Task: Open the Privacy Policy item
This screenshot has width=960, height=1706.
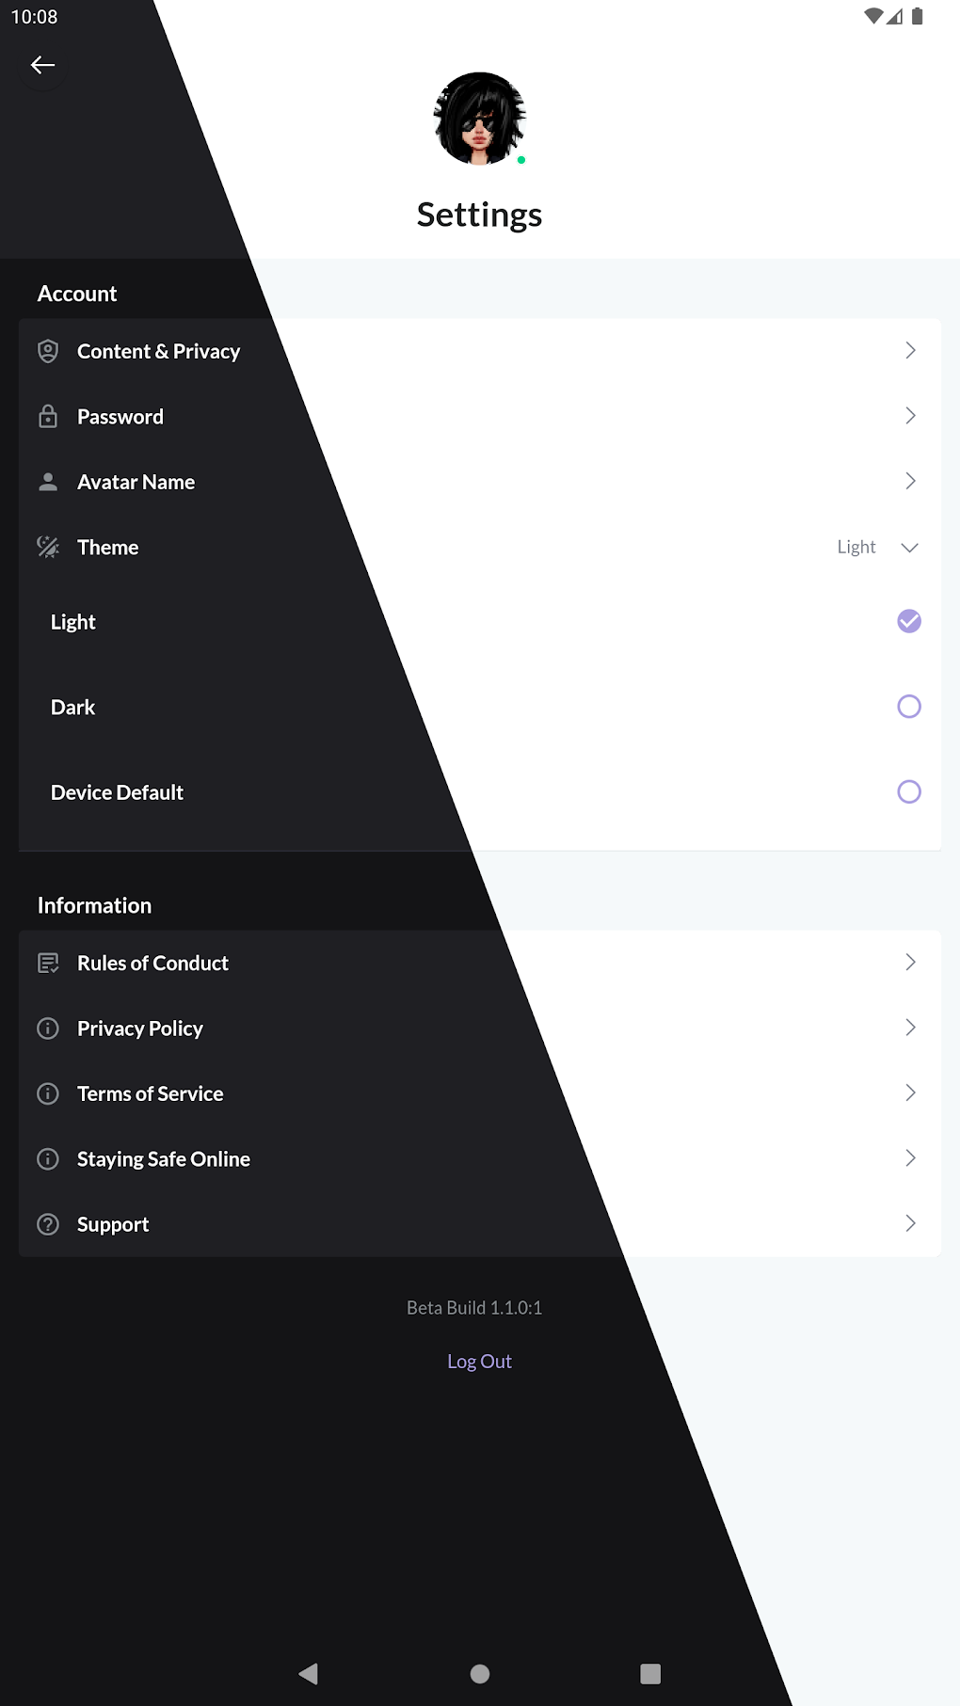Action: click(x=140, y=1028)
